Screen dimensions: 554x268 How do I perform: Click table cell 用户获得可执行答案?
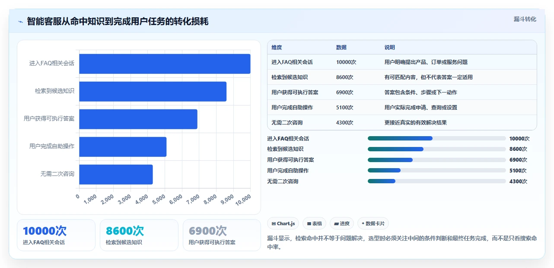pyautogui.click(x=295, y=93)
